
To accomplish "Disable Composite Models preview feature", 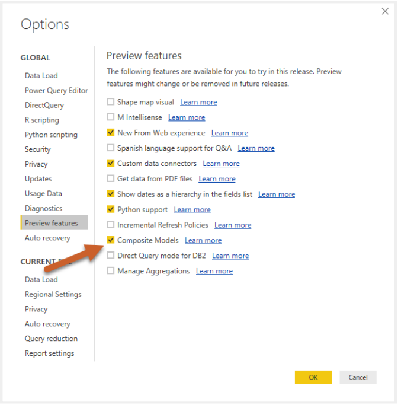I will (111, 240).
